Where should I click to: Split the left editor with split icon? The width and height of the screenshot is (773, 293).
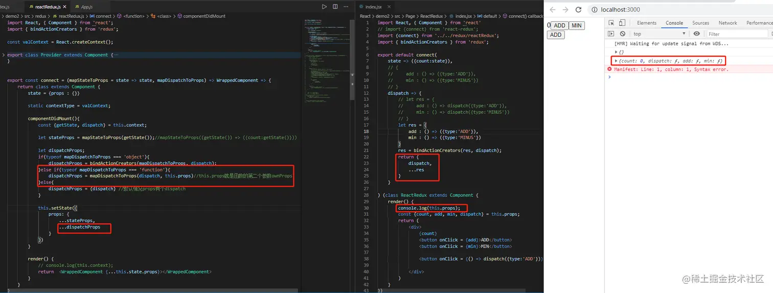click(335, 7)
